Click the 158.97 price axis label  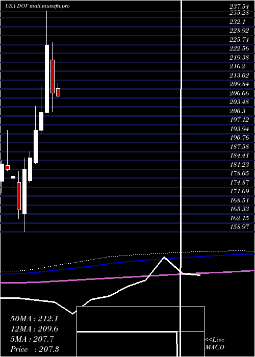click(239, 227)
